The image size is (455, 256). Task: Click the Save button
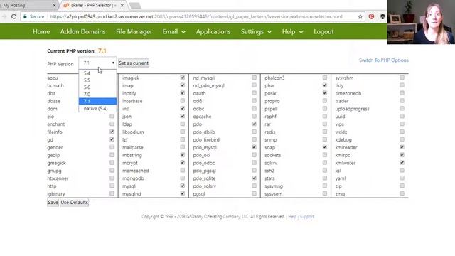(x=53, y=202)
